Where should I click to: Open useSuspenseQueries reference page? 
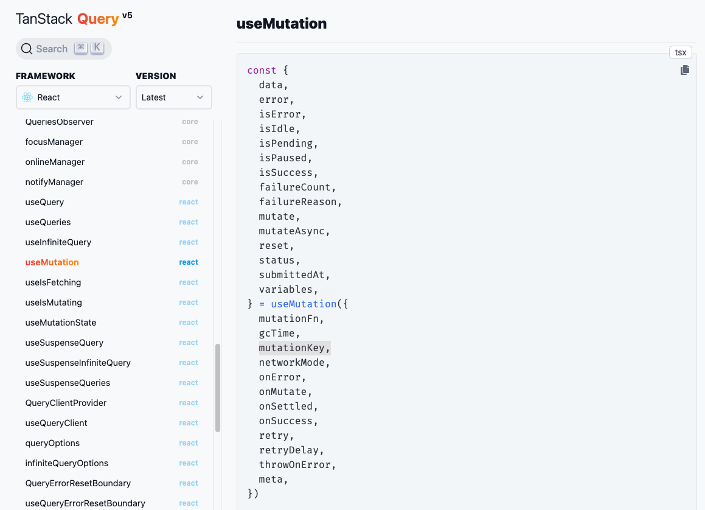tap(68, 383)
